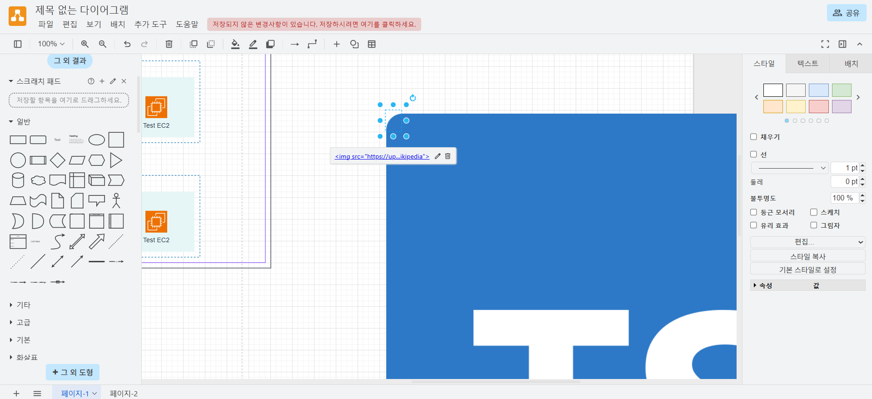The image size is (872, 399).
Task: Remove the image link with trash icon
Action: pos(448,156)
